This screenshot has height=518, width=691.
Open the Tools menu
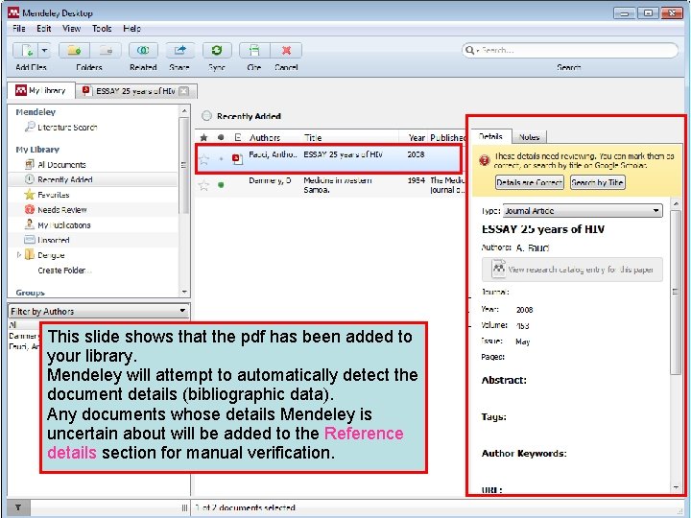[102, 29]
